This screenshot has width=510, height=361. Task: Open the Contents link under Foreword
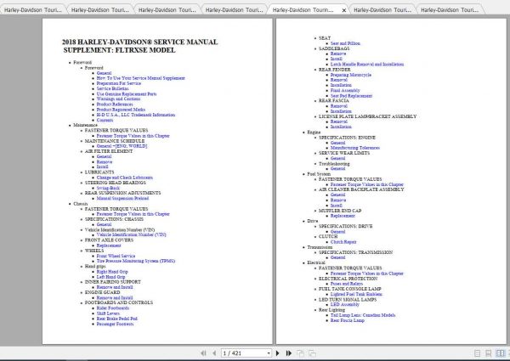coord(105,120)
